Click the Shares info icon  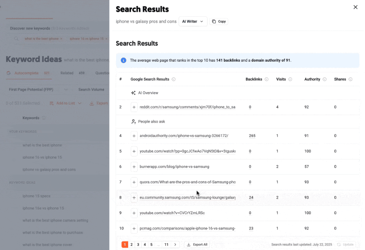coord(350,79)
